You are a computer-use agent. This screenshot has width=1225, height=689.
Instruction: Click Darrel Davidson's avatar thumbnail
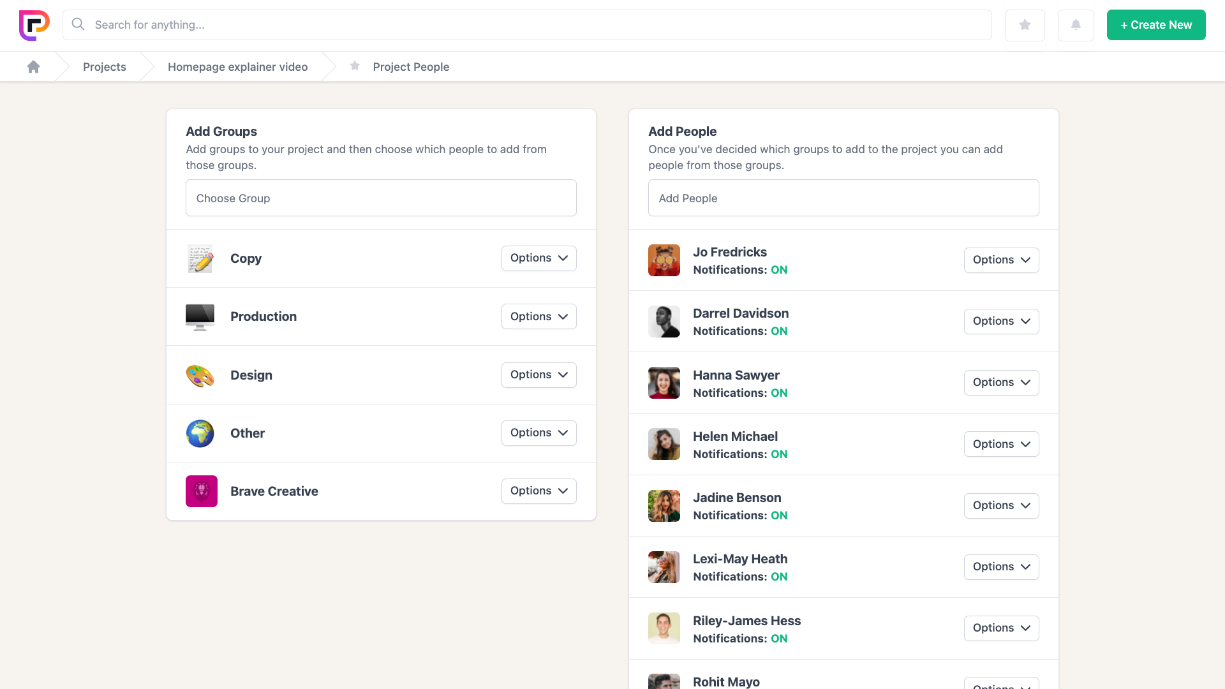tap(664, 322)
